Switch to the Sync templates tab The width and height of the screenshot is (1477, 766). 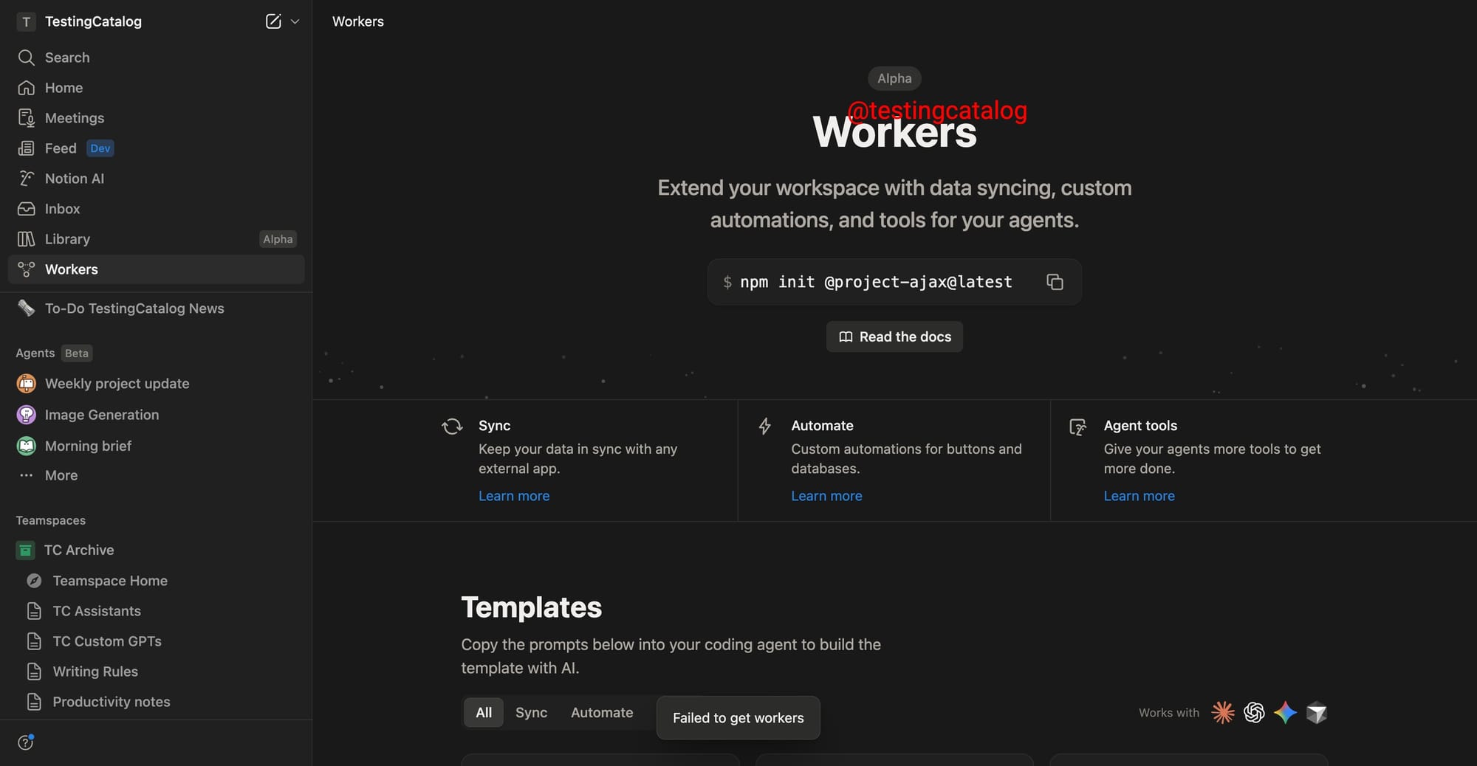click(531, 712)
